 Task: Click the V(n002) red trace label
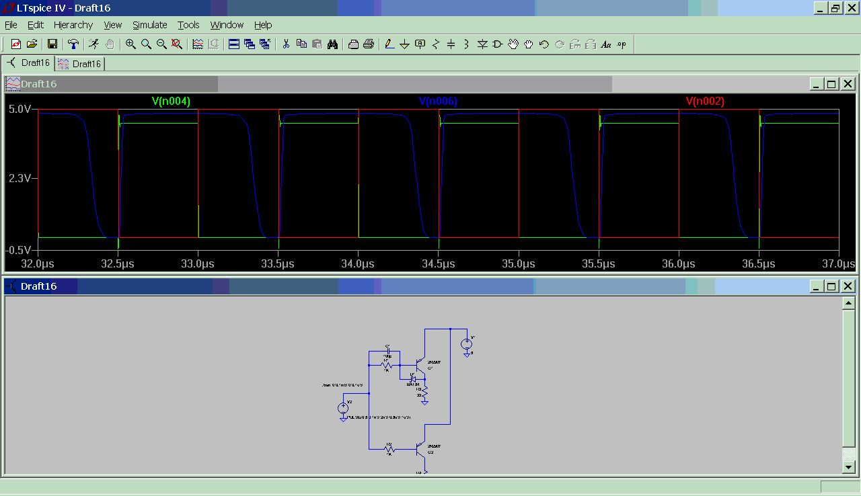tap(704, 101)
